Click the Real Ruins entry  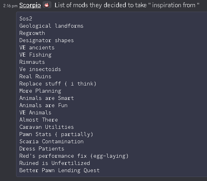[35, 76]
